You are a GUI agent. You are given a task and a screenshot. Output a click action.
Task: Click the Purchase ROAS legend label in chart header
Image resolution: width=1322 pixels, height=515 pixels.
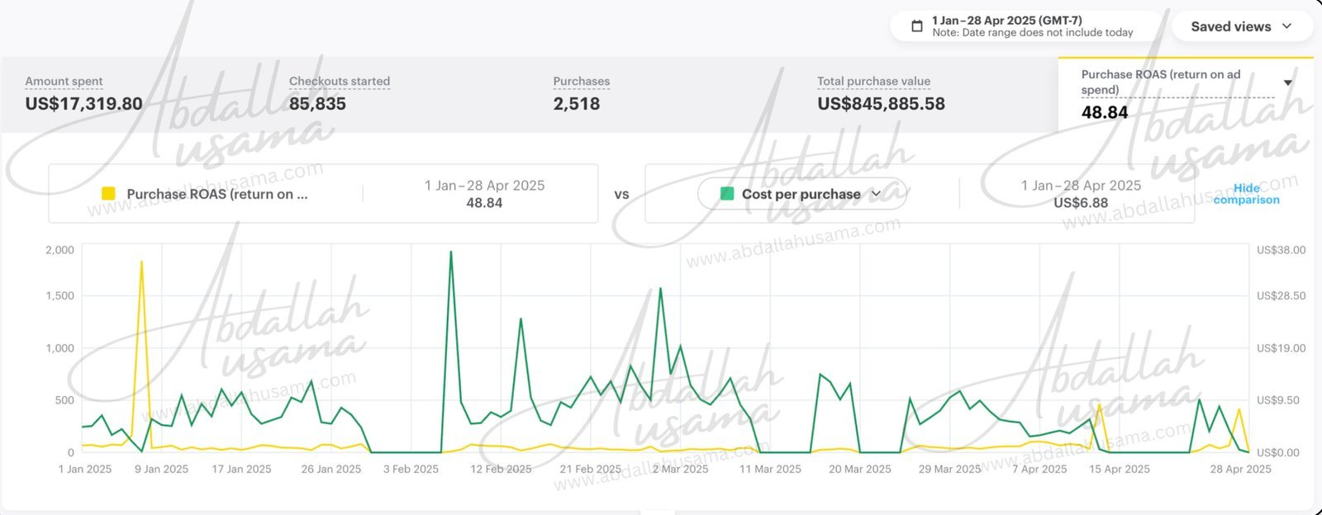(217, 194)
